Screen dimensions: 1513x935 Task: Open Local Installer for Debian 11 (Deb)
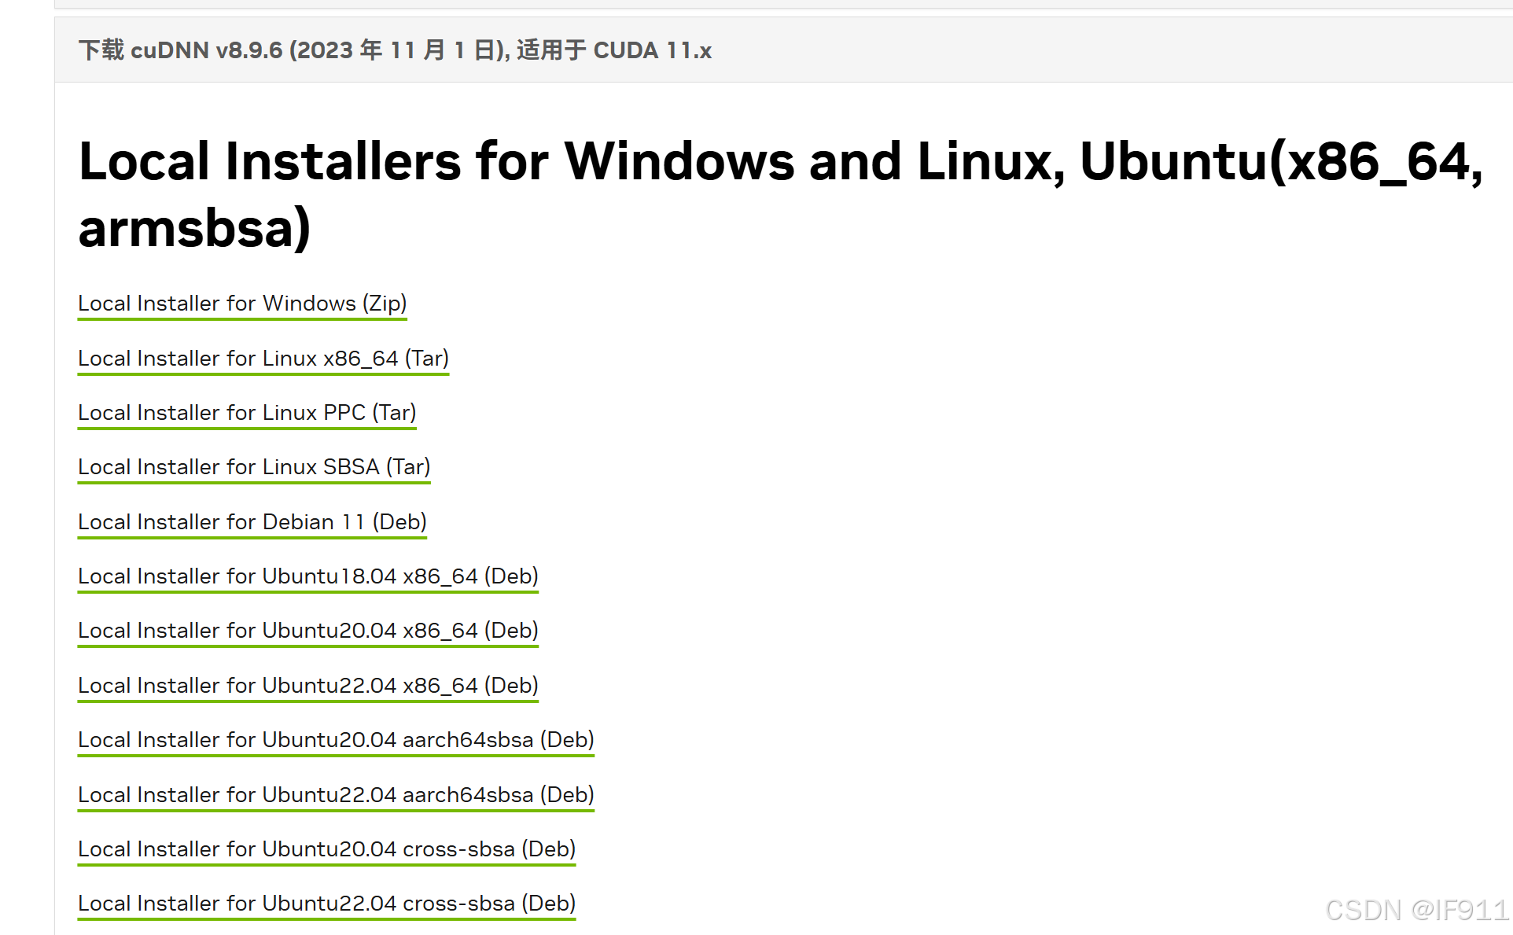pyautogui.click(x=252, y=522)
